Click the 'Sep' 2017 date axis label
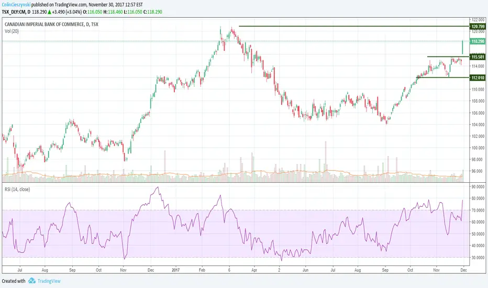This screenshot has height=288, width=488. [385, 270]
